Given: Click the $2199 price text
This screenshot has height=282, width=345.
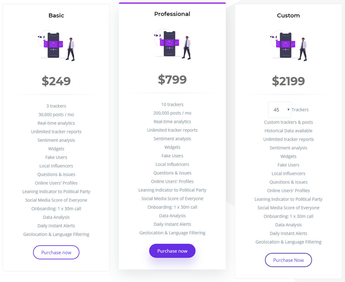Looking at the screenshot, I should [288, 81].
